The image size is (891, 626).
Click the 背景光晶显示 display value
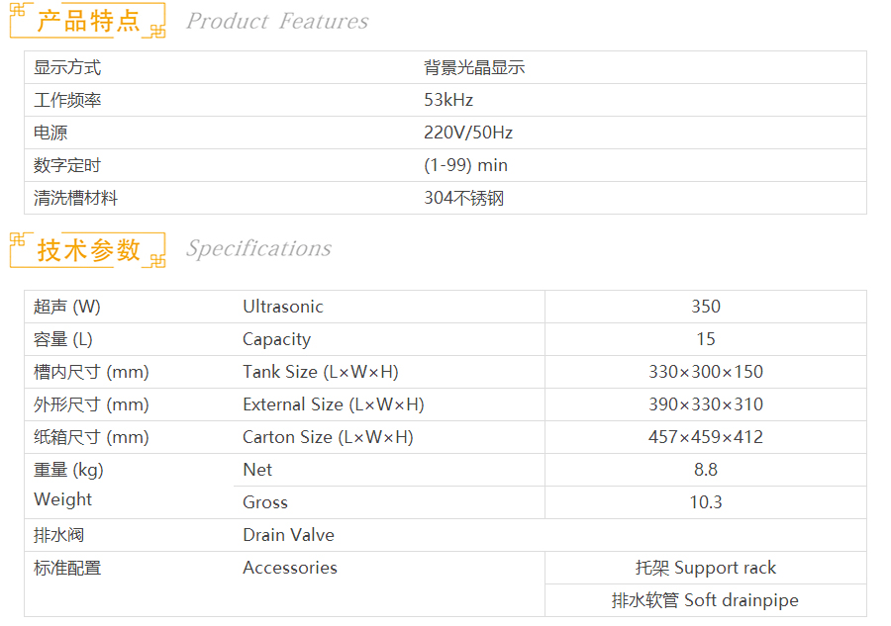click(x=474, y=67)
